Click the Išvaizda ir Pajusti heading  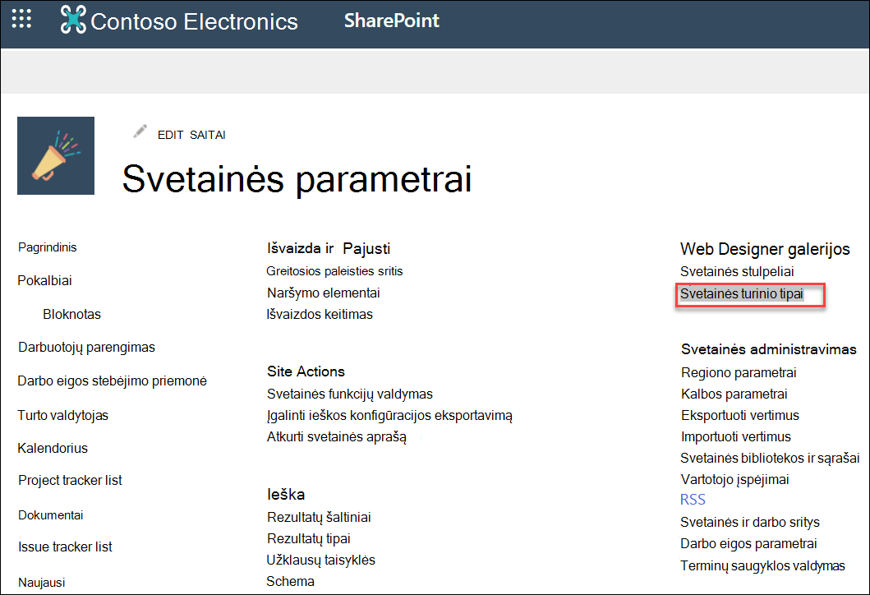tap(329, 249)
